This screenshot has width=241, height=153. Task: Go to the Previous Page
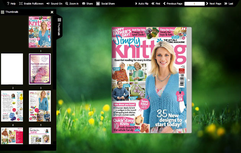coord(173,3)
